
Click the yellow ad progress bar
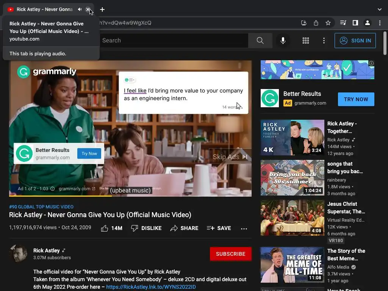coord(60,196)
